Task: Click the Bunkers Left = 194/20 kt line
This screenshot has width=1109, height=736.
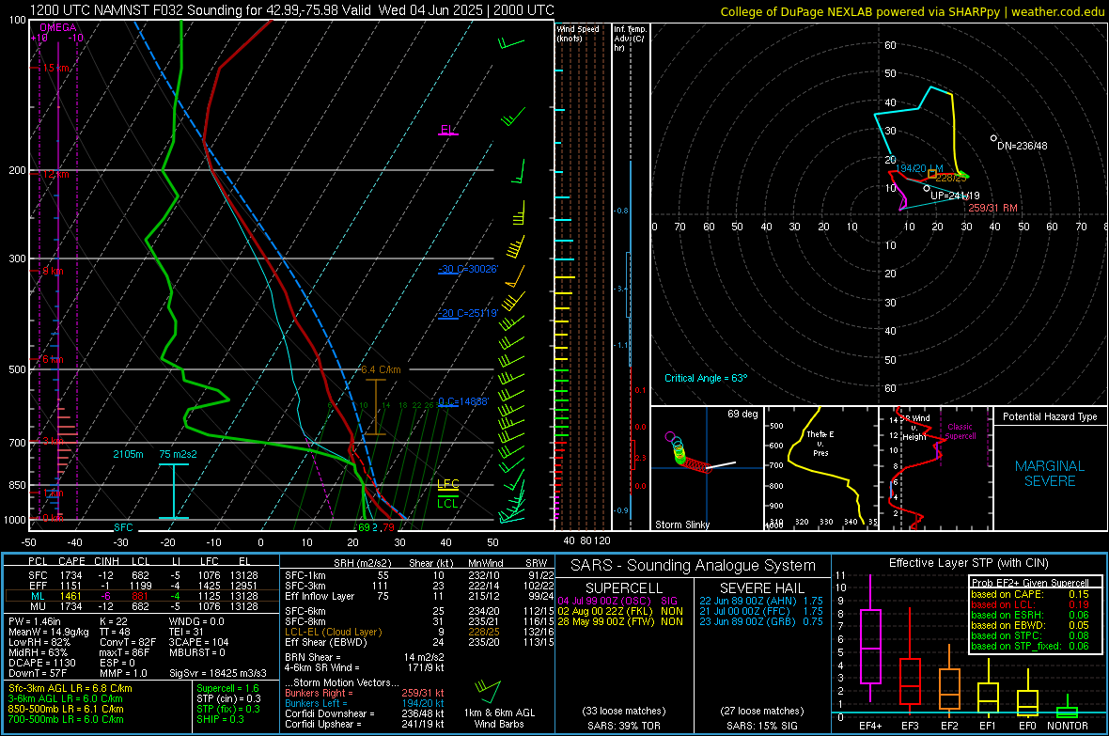Action: (x=365, y=703)
